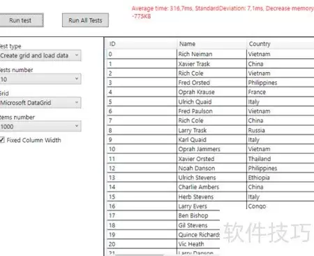Select the ID cell 10
The height and width of the screenshot is (256, 314).
[x=142, y=149]
